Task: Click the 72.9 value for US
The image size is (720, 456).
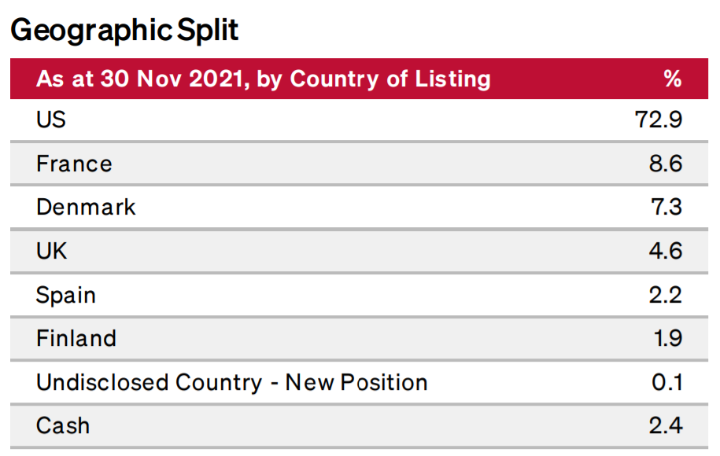Action: (x=658, y=120)
